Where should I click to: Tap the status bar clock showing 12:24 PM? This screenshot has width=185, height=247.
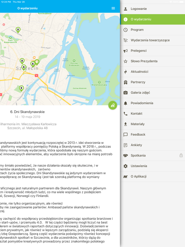coord(6,2)
